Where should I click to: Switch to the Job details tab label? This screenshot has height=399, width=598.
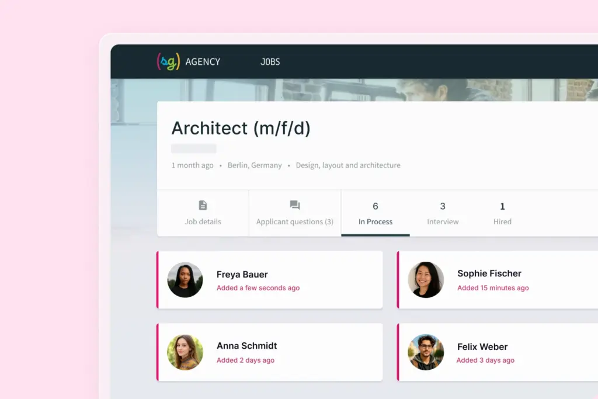click(x=203, y=222)
